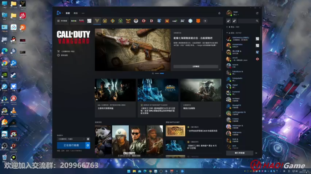
Task: Click Issac's profile avatar
Action: (229, 13)
